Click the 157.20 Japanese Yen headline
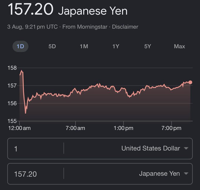 click(x=67, y=10)
